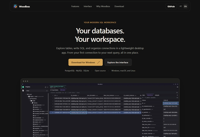Click the back arrow beside public.consulta
This screenshot has width=200, height=137.
point(143,97)
